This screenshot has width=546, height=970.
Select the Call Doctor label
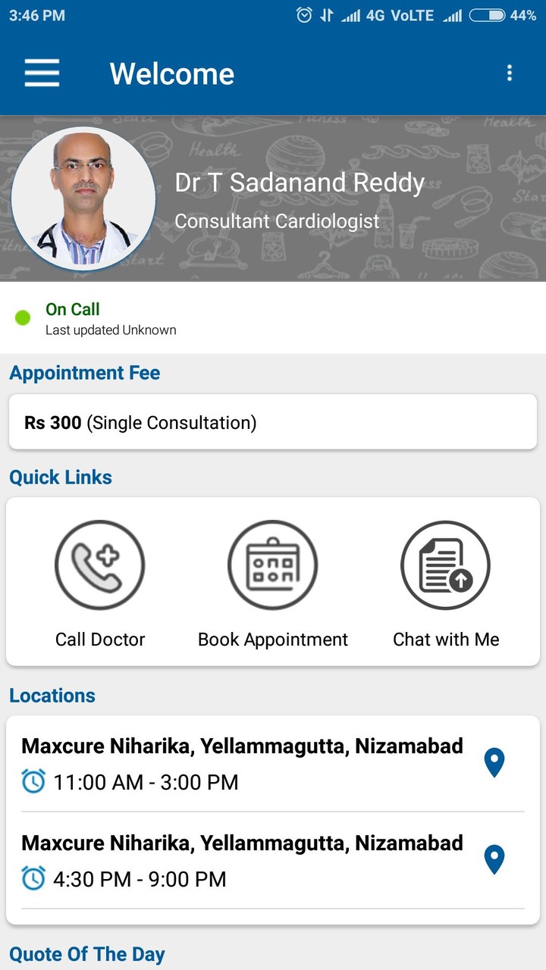(100, 640)
